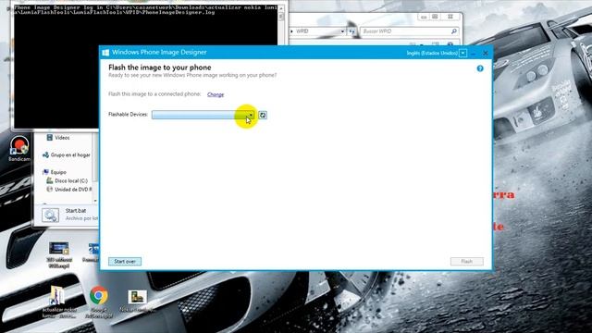This screenshot has width=592, height=333.
Task: Select the Bandicam desktop shortcut
Action: 19,148
